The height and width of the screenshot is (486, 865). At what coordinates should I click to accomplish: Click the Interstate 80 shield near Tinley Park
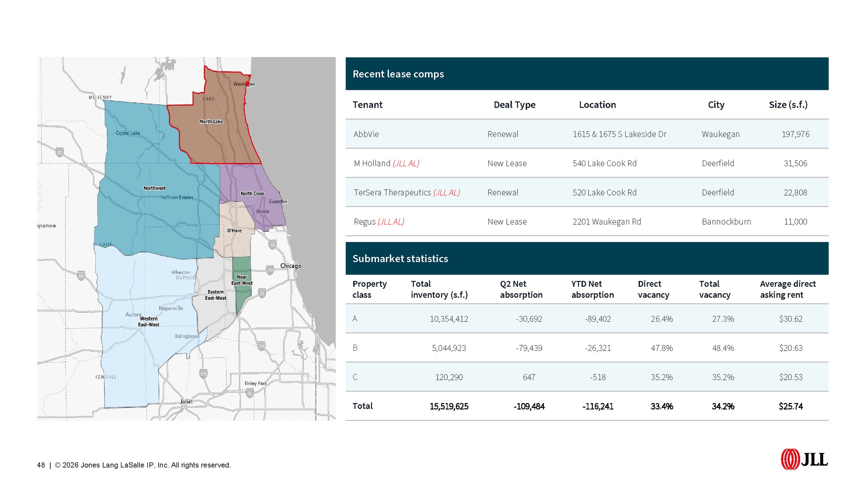coord(250,392)
